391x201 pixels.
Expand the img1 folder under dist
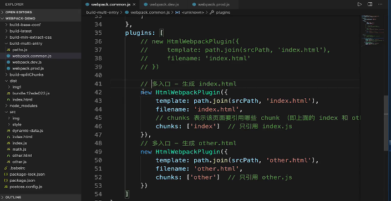[40, 87]
